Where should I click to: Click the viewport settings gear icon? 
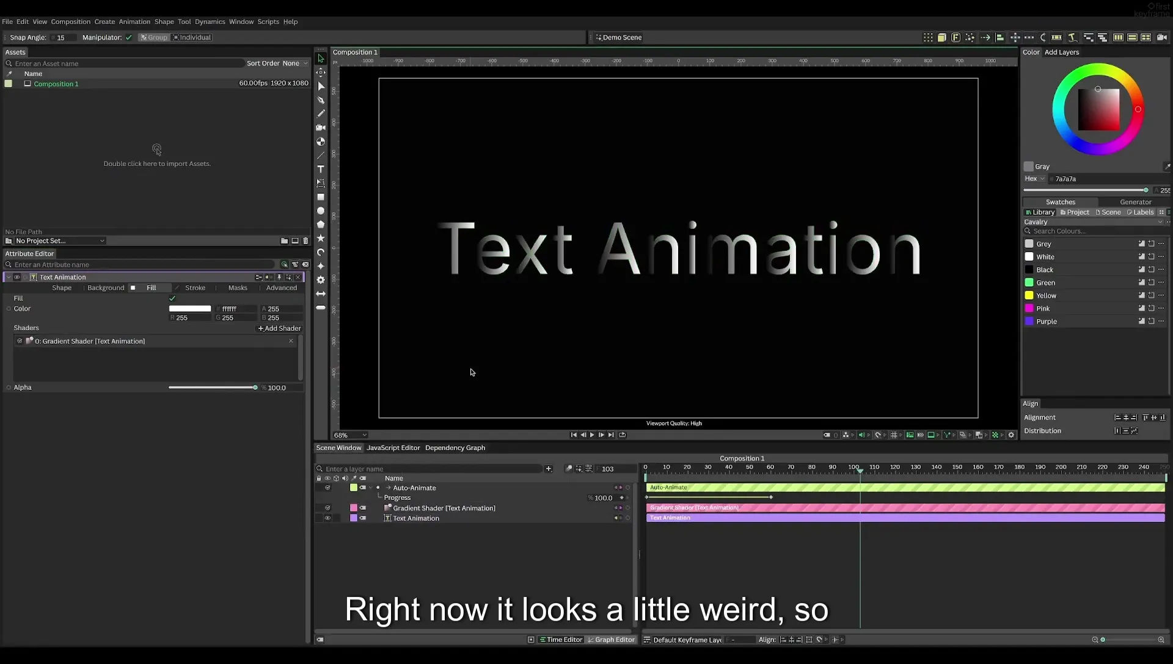[1011, 435]
